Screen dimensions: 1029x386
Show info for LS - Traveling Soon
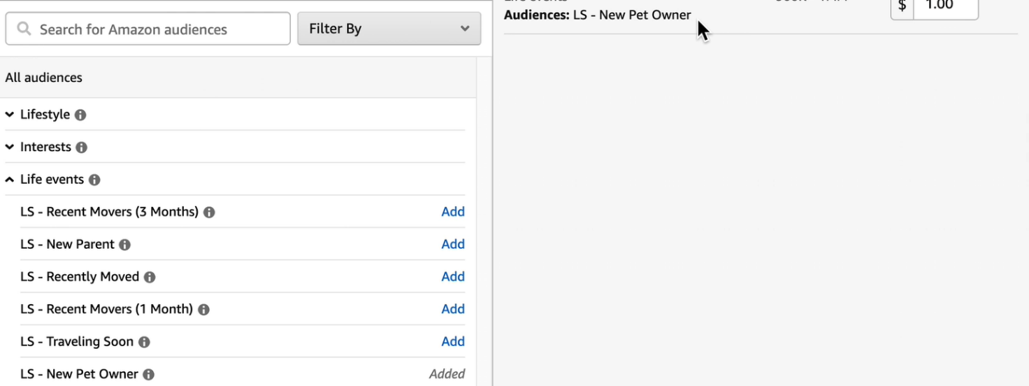tap(144, 342)
